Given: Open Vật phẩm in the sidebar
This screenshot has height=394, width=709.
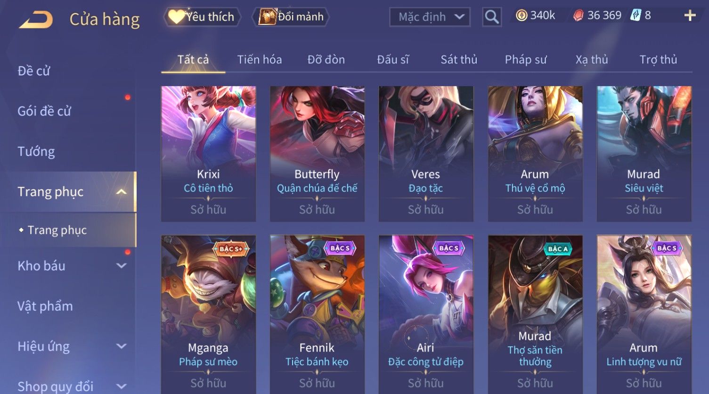Looking at the screenshot, I should tap(45, 306).
